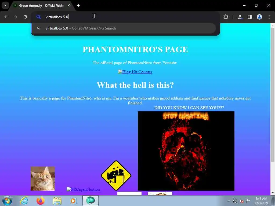The height and width of the screenshot is (206, 275).
Task: Click the 'What the hell is this?' heading
Action: click(135, 85)
